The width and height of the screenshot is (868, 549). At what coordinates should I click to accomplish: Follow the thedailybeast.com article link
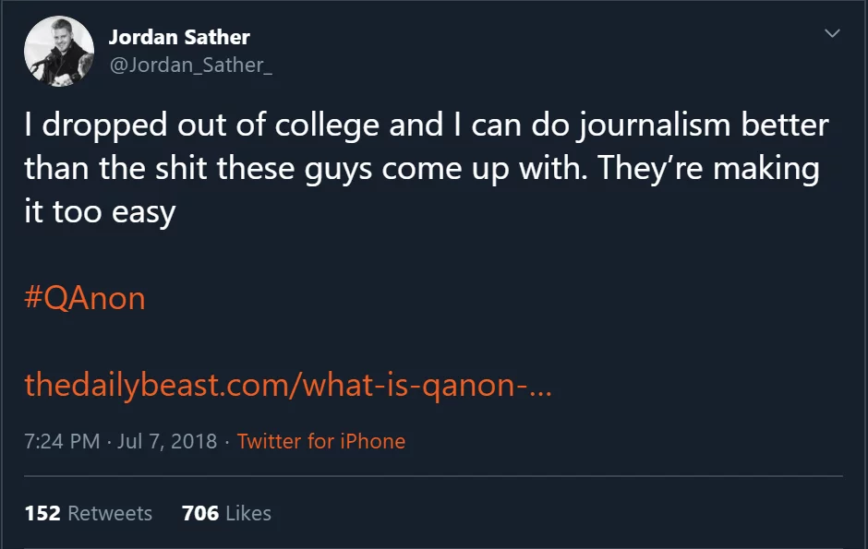tap(287, 384)
